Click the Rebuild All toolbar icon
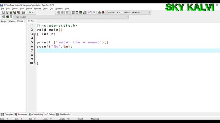Image resolution: width=220 pixels, height=123 pixels. pos(84,12)
